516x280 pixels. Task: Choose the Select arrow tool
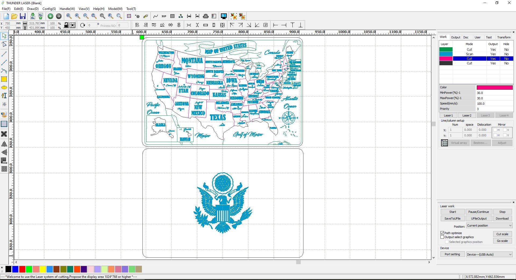point(4,36)
